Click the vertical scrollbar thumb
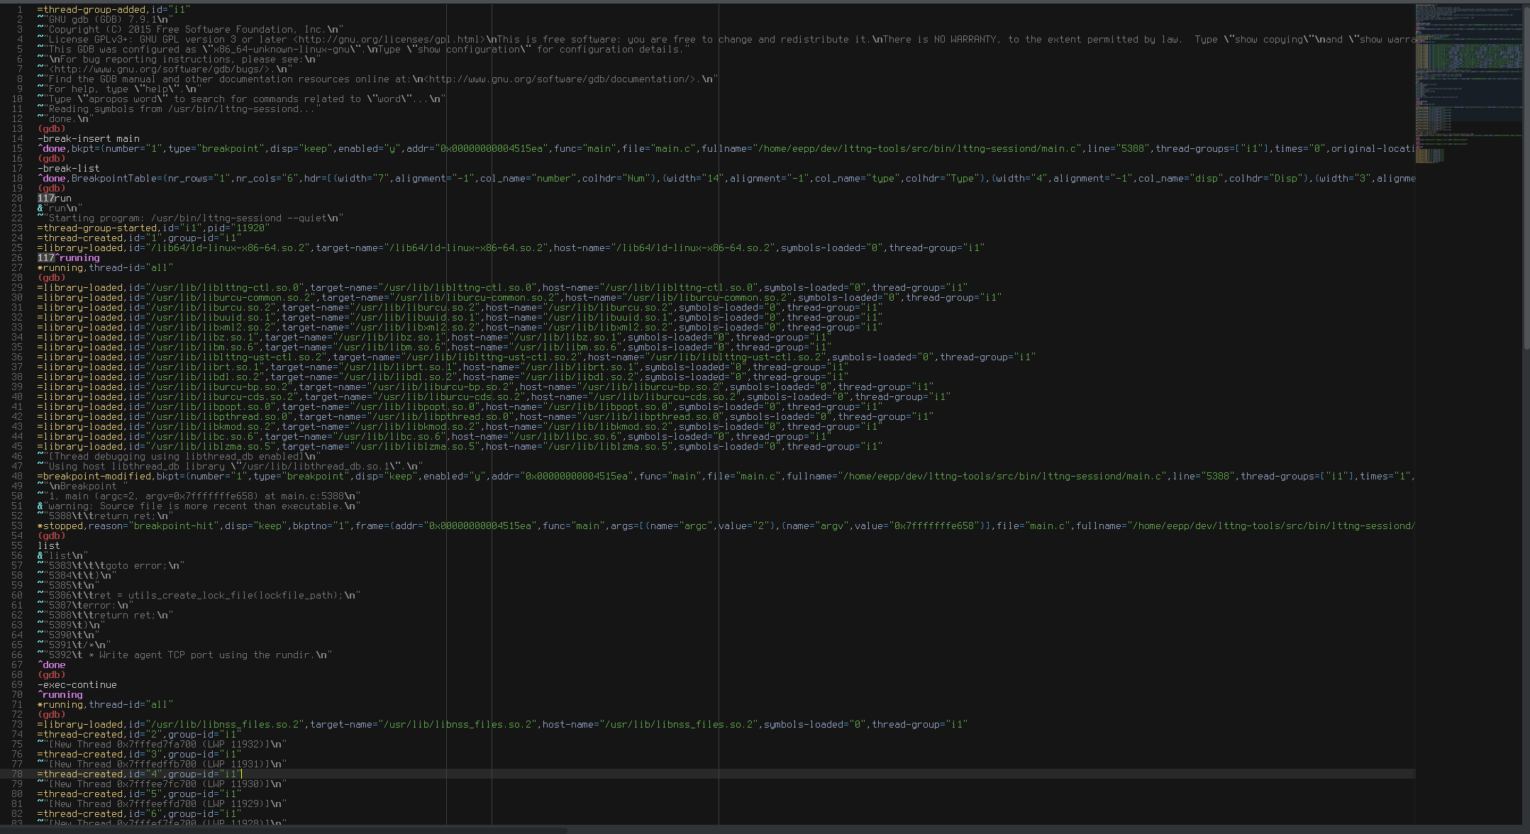 (x=1526, y=177)
